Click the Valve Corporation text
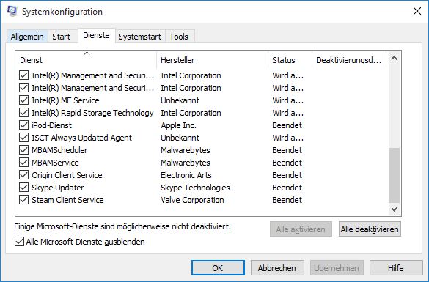Viewport: 429px width, 282px height. [192, 200]
